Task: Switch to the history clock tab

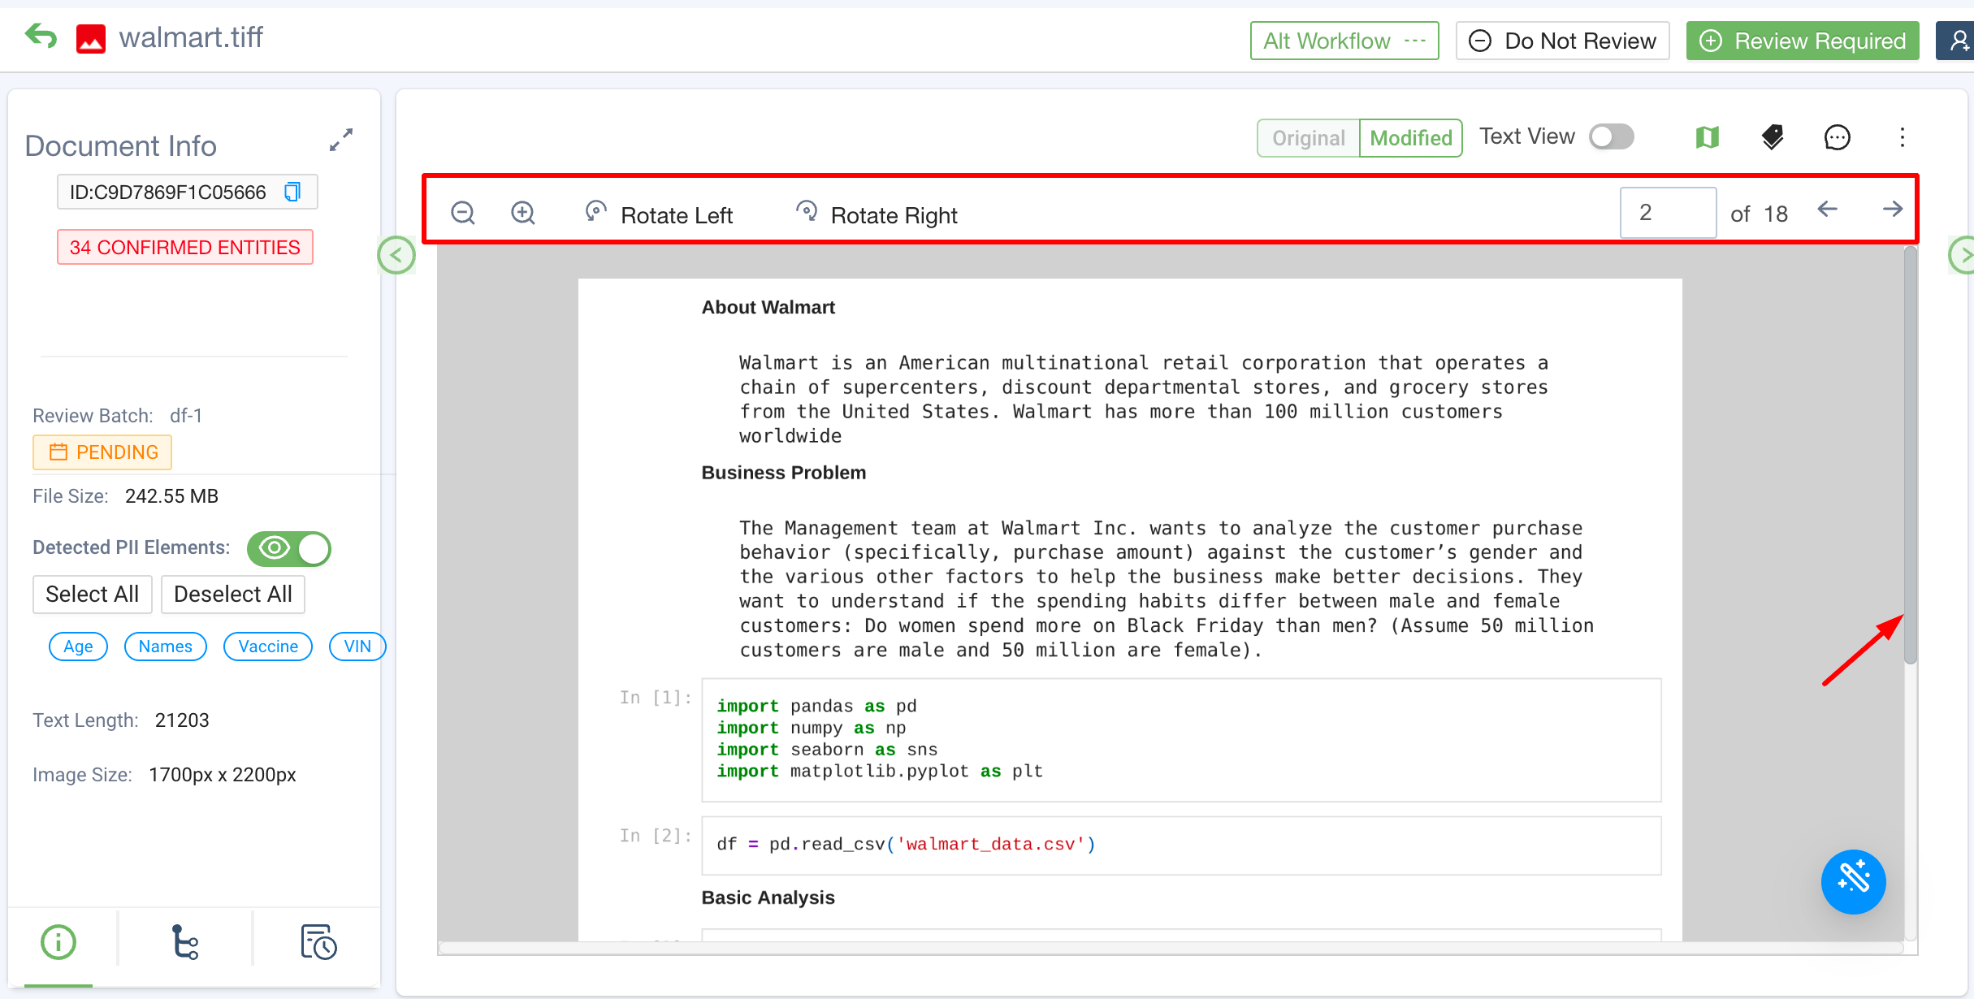Action: pyautogui.click(x=318, y=942)
